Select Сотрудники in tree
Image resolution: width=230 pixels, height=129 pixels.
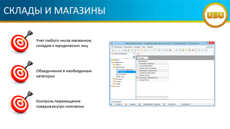(122, 74)
